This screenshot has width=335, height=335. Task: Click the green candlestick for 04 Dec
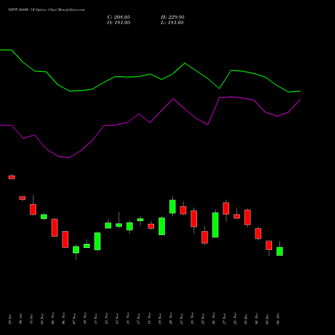click(x=279, y=251)
